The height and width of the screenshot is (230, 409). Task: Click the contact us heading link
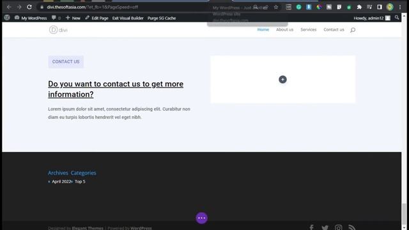116,89
